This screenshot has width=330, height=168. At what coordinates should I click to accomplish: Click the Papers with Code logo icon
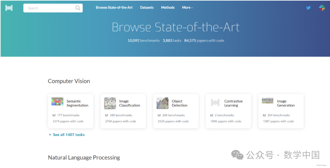9,8
